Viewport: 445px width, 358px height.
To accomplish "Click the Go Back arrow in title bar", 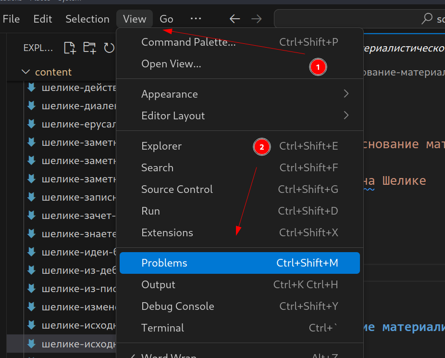I will click(235, 19).
